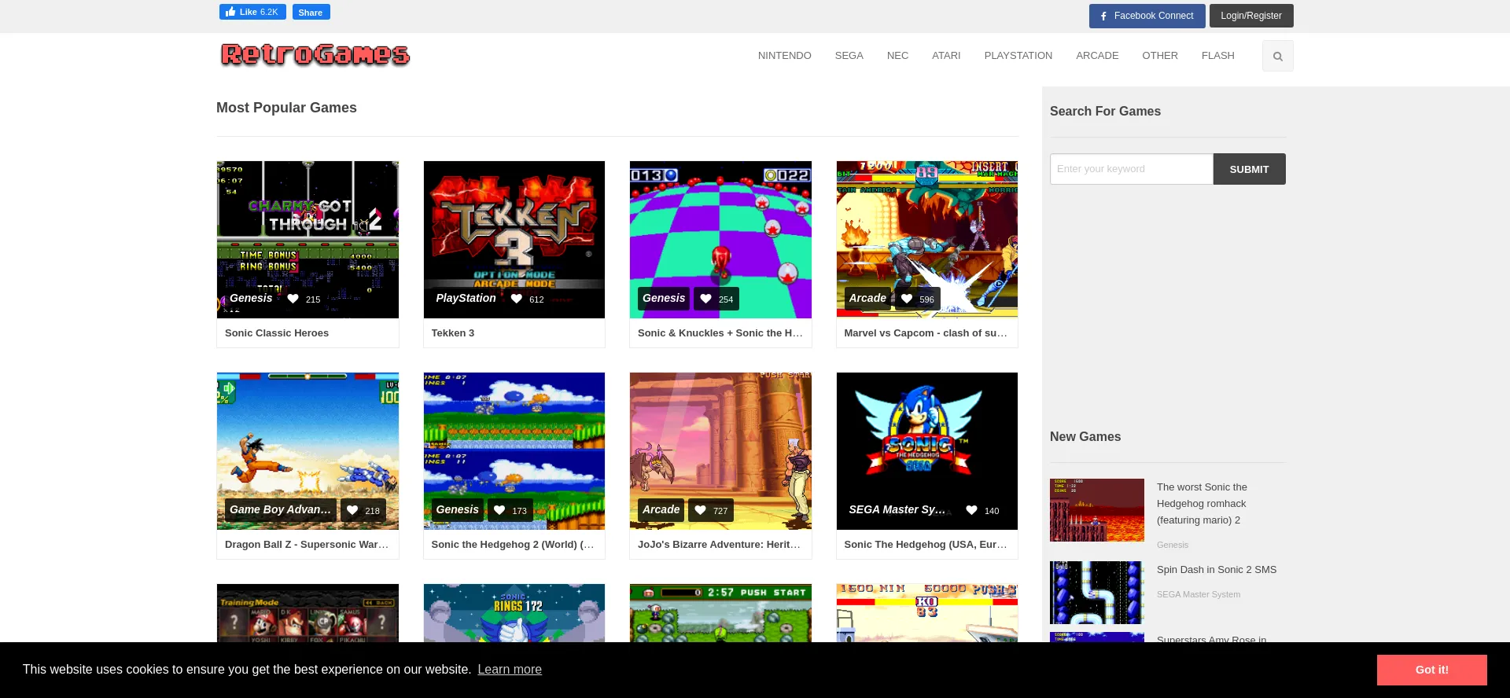Open the NEC menu

tap(897, 56)
